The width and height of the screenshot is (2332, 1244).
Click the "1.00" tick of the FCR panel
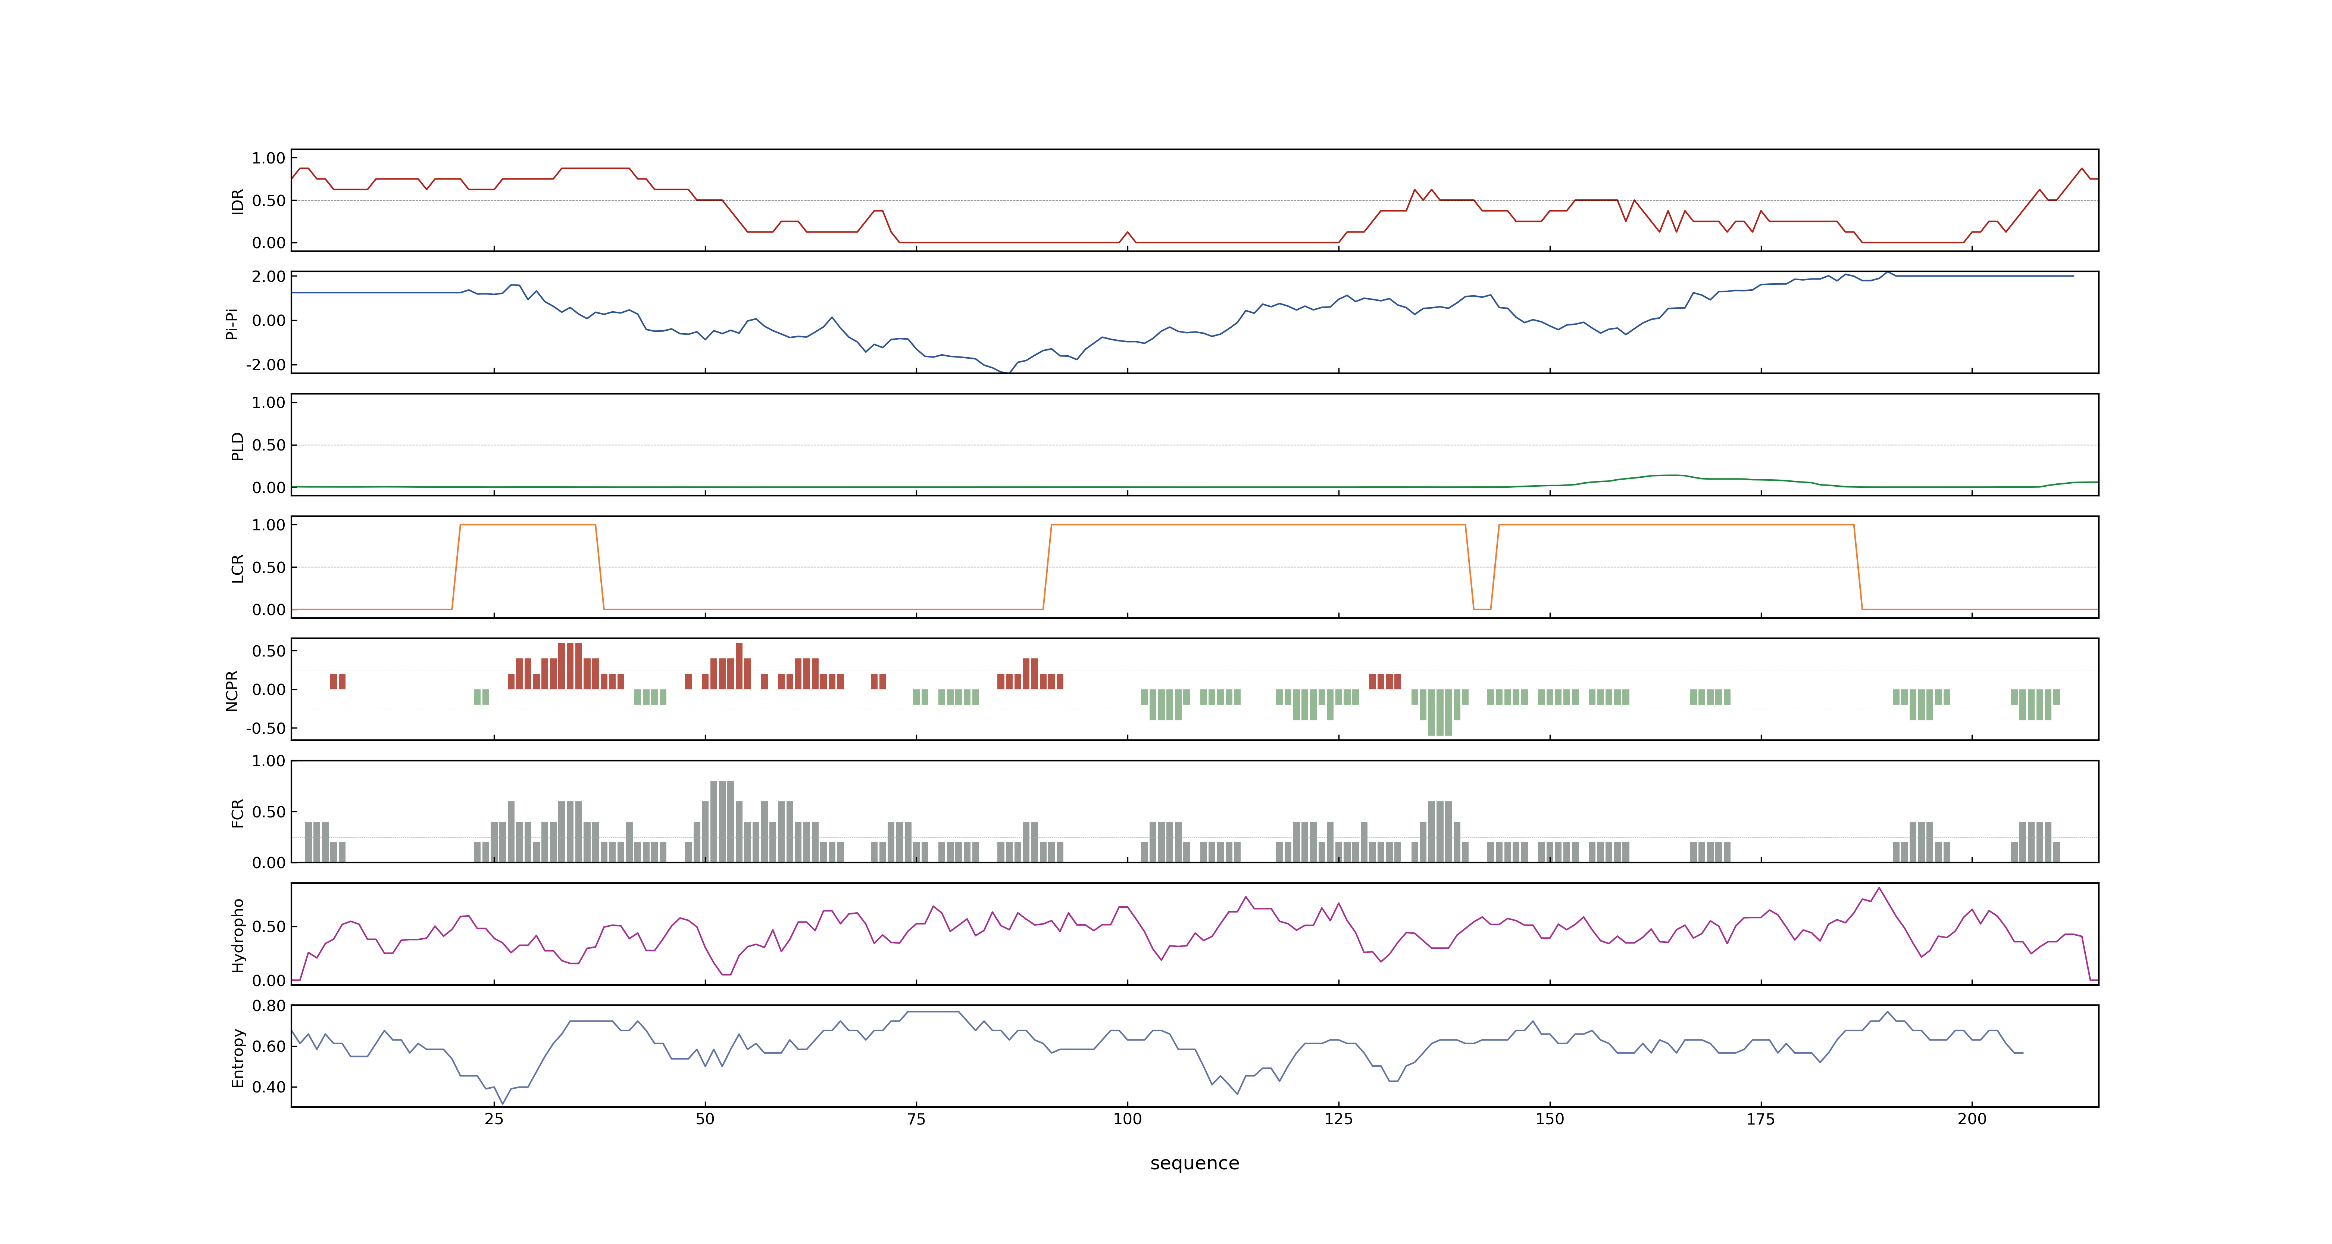click(269, 761)
